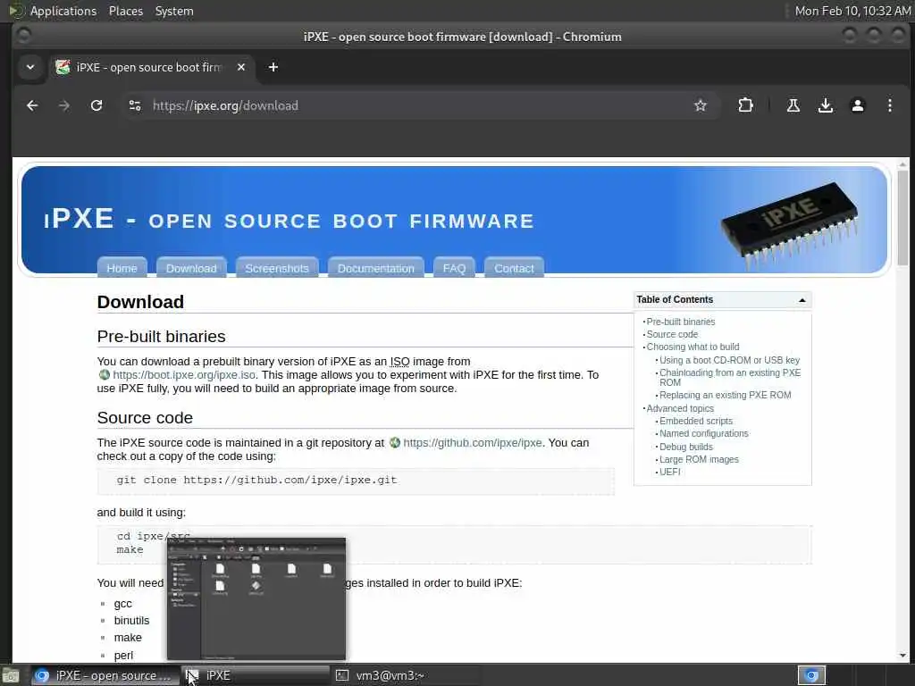Open a new tab with plus button

[x=273, y=67]
